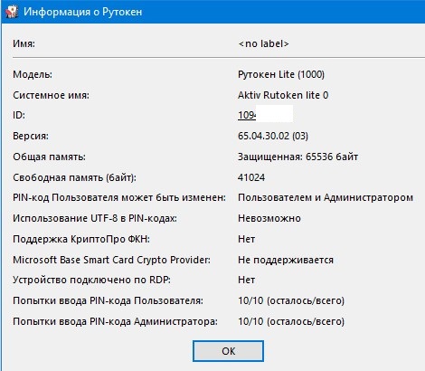Click the Rutoken icon in title bar
425x371 pixels.
pos(12,12)
